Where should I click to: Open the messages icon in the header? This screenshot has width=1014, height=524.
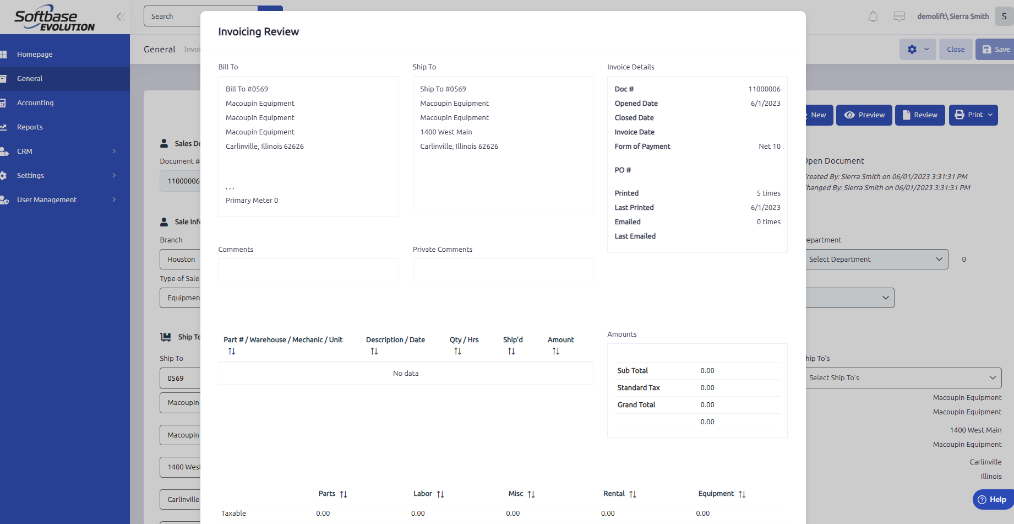click(x=899, y=16)
